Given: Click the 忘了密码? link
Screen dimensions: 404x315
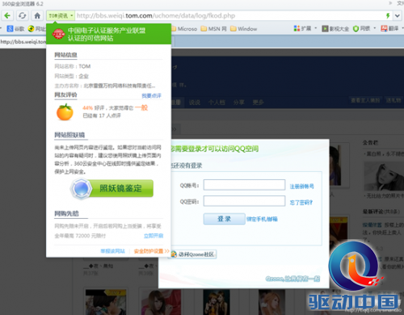Looking at the screenshot, I should point(301,203).
